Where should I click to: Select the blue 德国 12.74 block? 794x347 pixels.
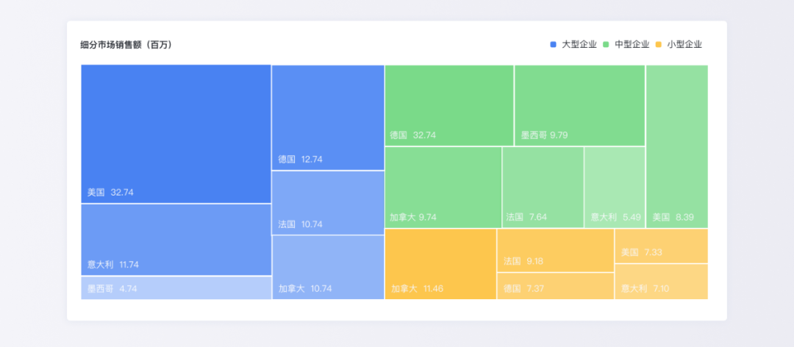328,118
